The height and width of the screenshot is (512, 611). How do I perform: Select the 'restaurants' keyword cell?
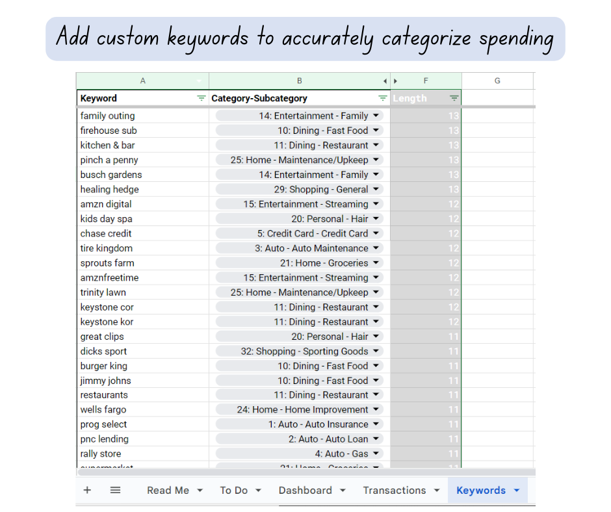pos(142,395)
